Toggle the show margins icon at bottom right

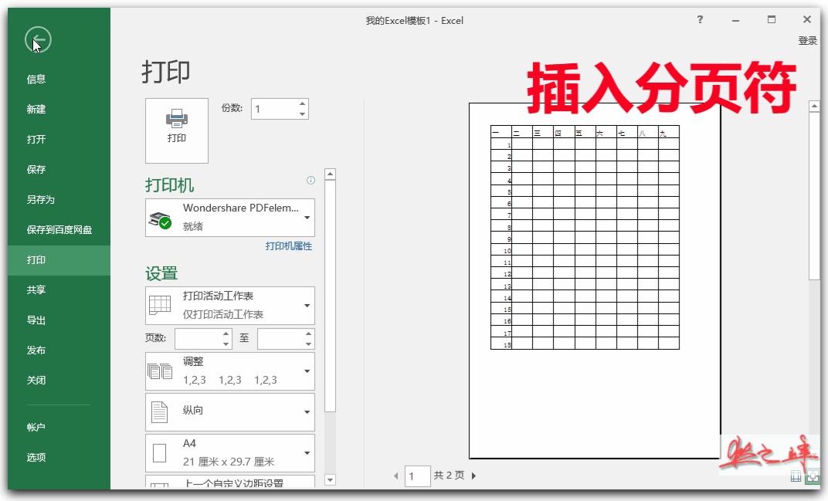794,477
